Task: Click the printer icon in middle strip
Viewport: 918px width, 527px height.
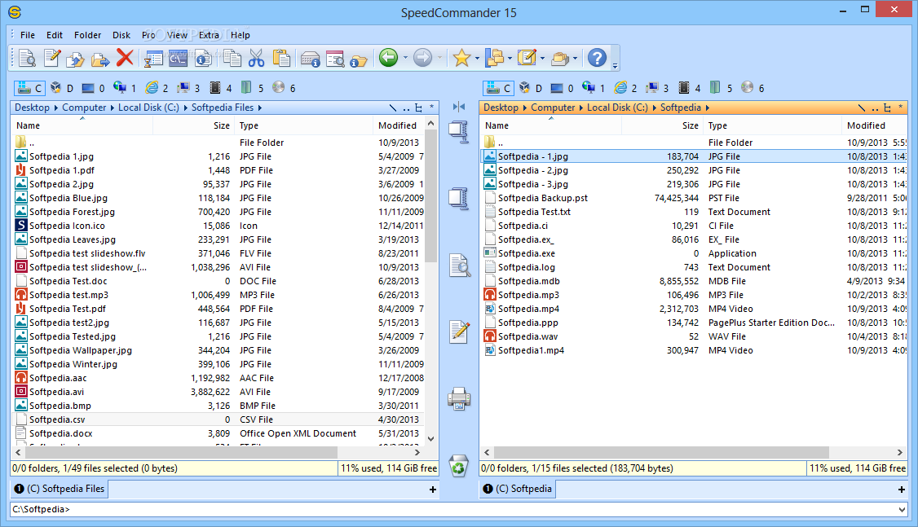Action: coord(459,399)
